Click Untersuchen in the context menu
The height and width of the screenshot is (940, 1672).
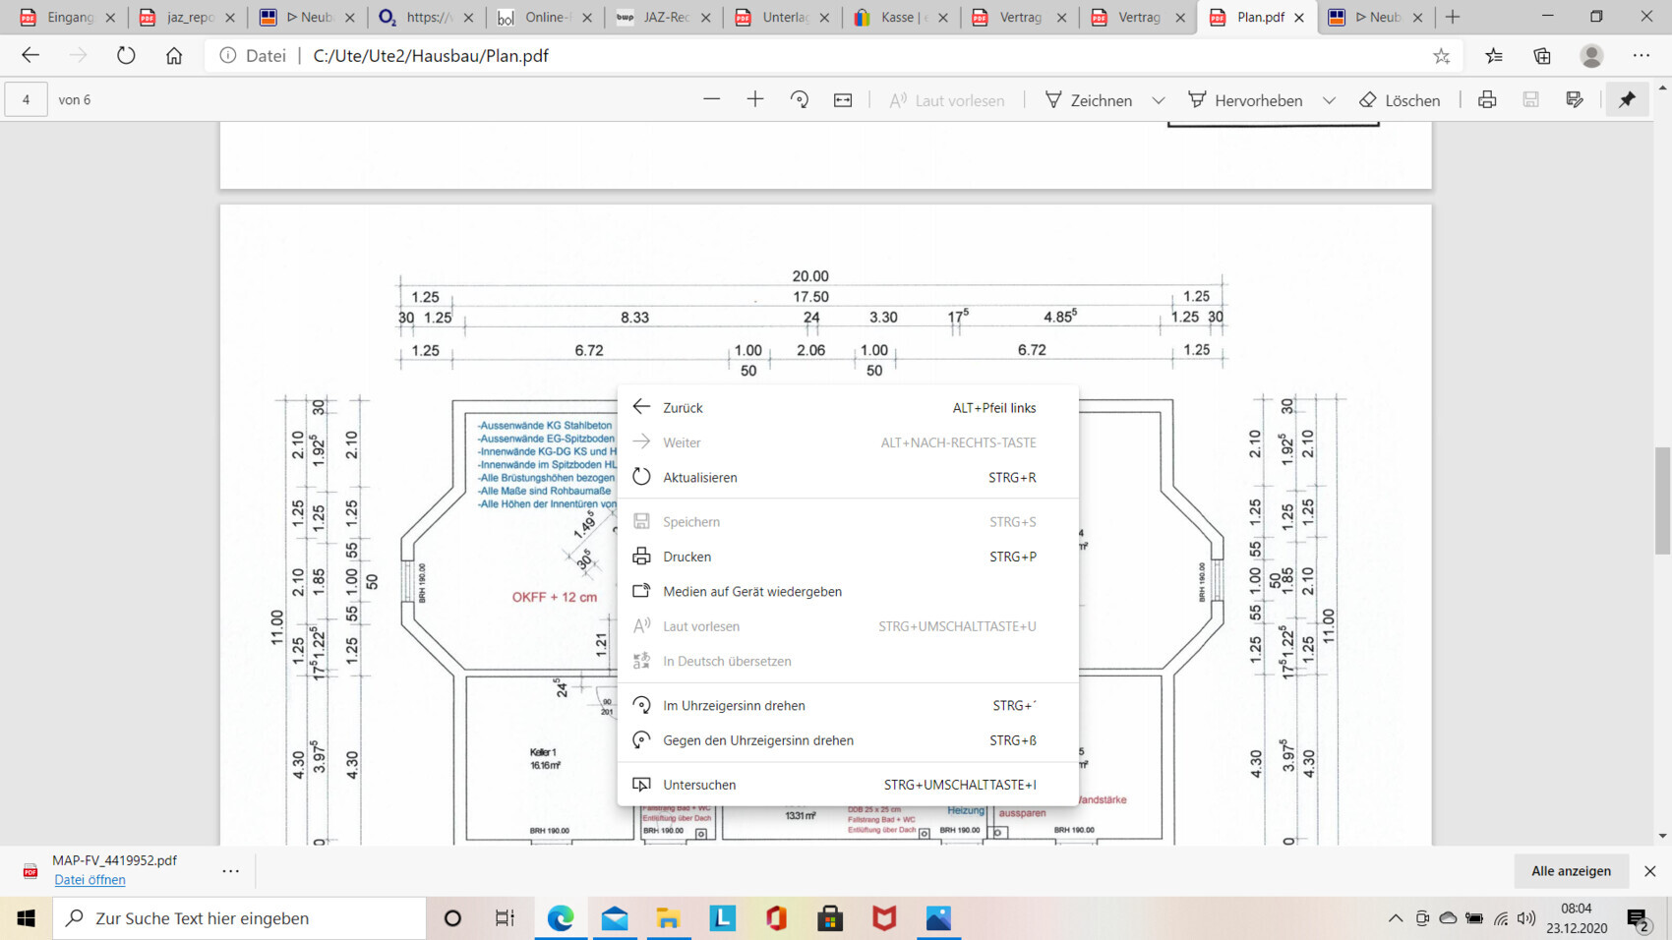[699, 785]
